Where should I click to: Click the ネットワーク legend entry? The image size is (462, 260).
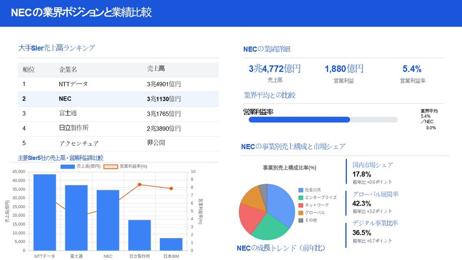coord(314,205)
